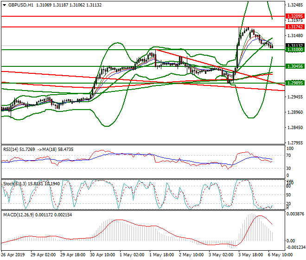
Task: Select the 1 May 02:00 time axis label
Action: (132, 255)
